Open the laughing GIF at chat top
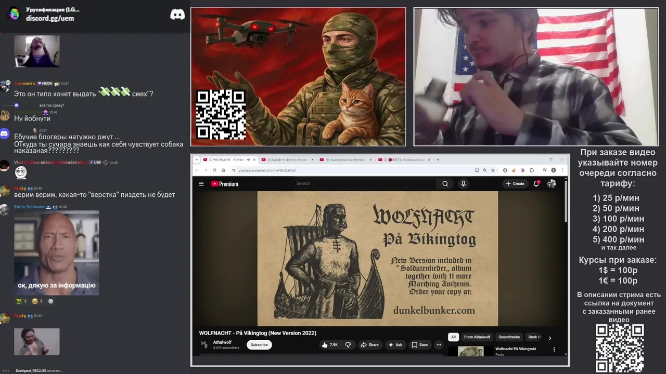666x374 pixels. (37, 51)
